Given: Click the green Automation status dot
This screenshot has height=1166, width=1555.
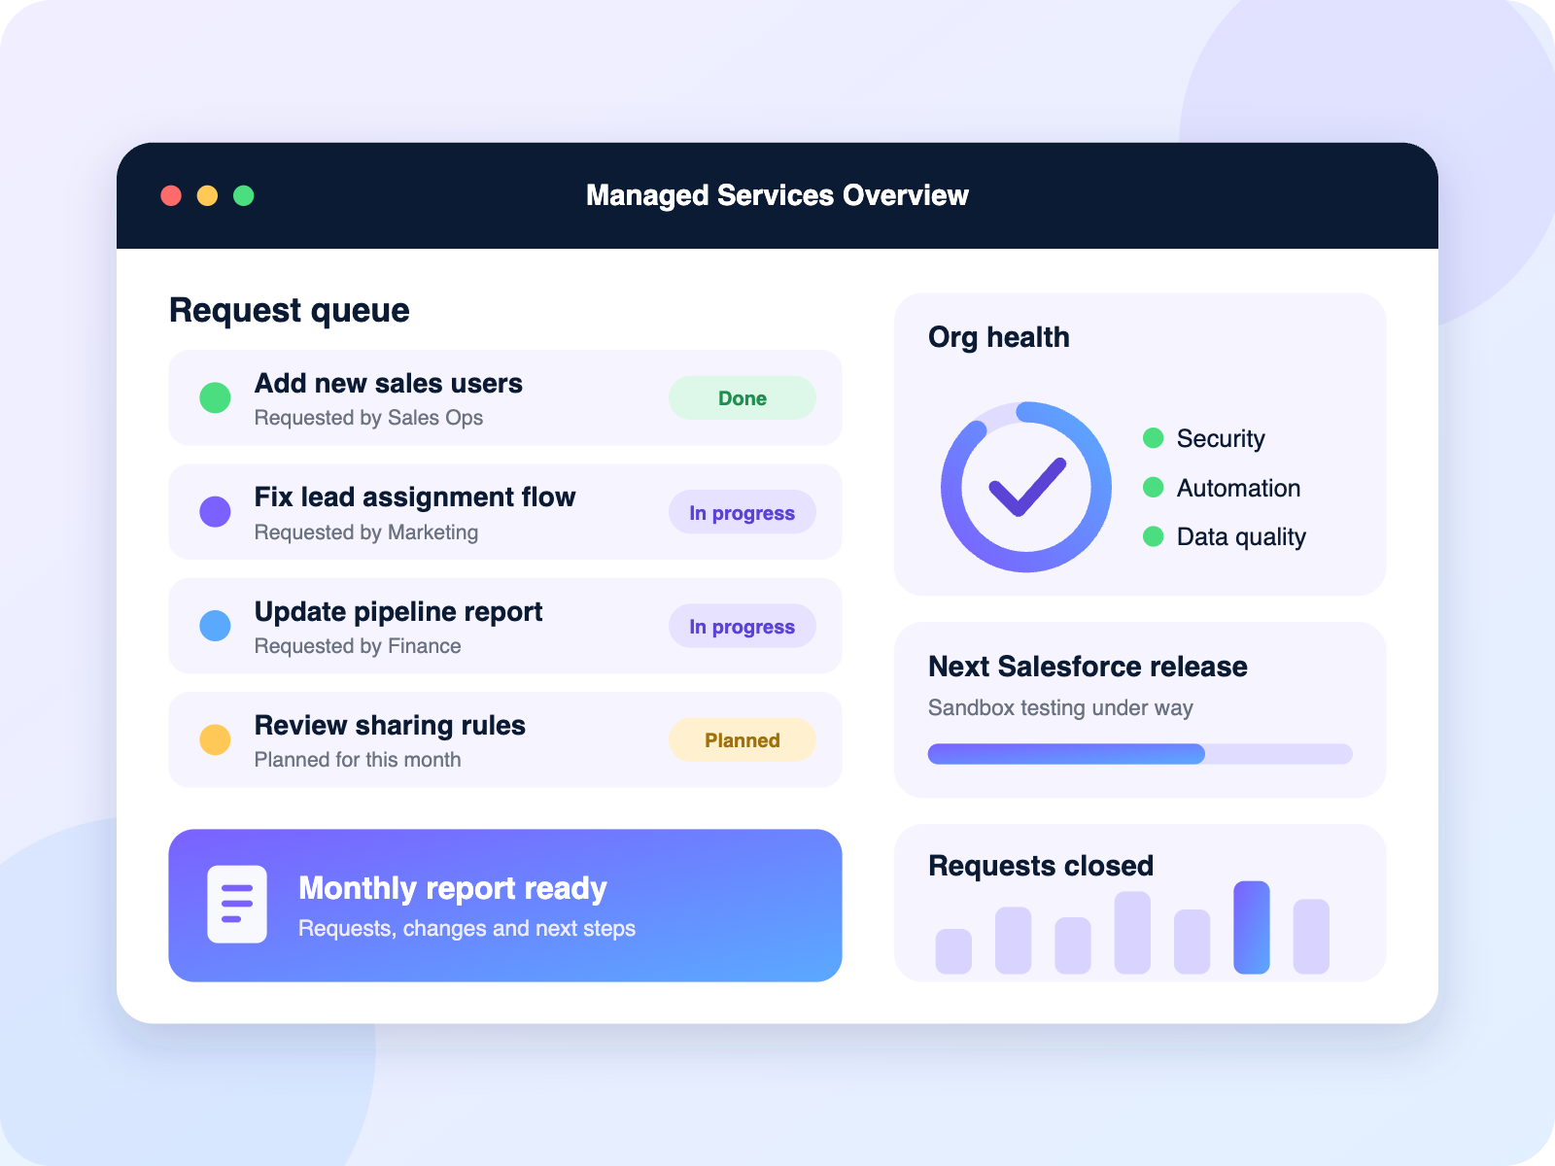Looking at the screenshot, I should click(x=1154, y=487).
